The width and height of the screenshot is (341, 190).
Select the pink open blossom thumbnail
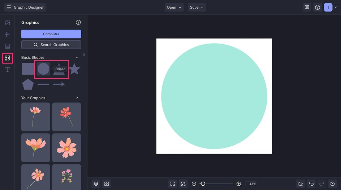[66, 148]
